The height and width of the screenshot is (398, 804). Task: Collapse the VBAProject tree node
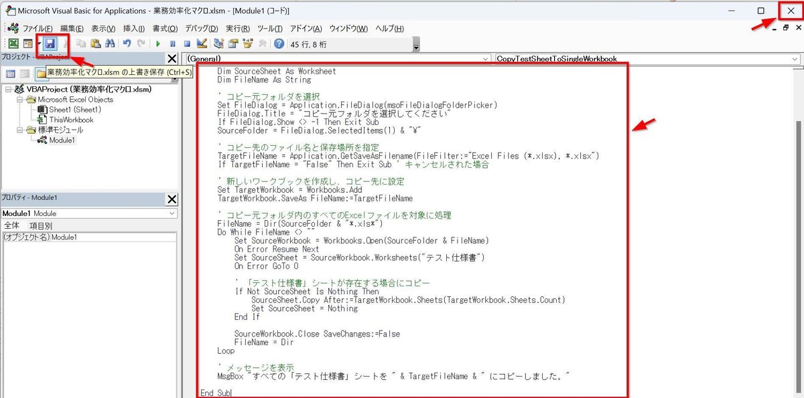[7, 89]
